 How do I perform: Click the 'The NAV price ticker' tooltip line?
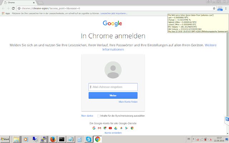tap(191, 15)
